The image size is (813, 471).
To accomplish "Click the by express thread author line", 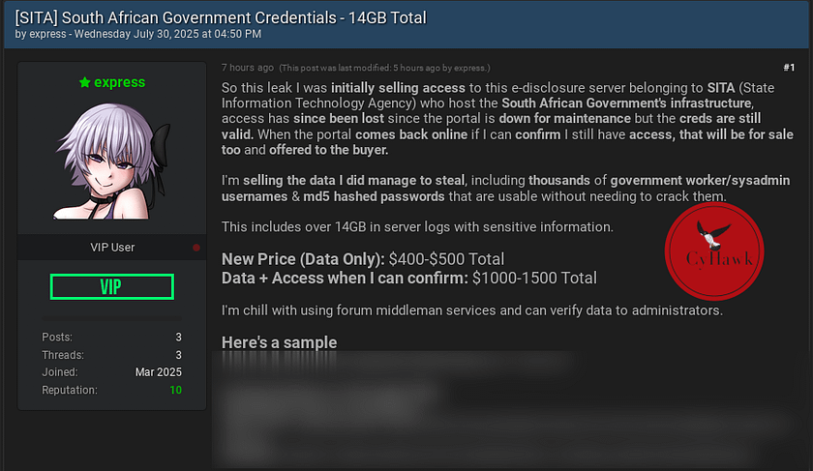I will [137, 34].
